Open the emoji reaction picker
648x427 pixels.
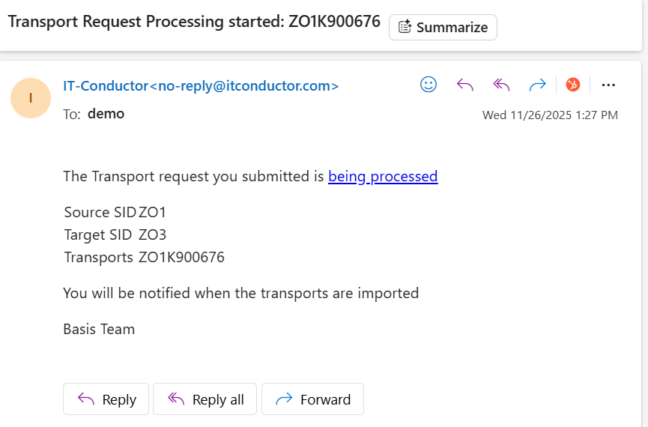click(x=429, y=85)
